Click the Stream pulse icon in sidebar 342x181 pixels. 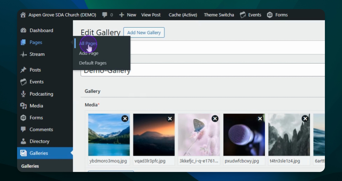23,54
